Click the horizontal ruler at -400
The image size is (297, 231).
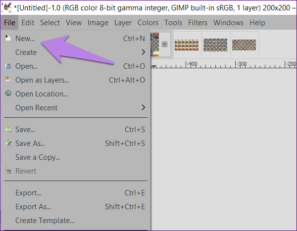coord(192,64)
